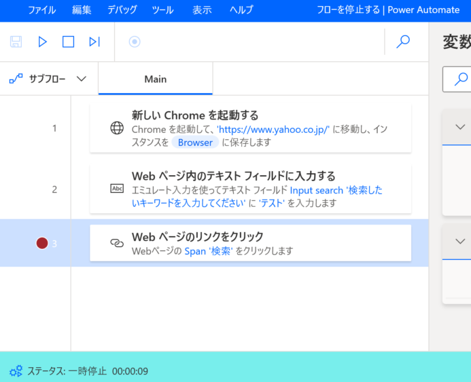Screen dimensions: 471x382
Task: Click the 'テスト' text value link
Action: coord(271,203)
